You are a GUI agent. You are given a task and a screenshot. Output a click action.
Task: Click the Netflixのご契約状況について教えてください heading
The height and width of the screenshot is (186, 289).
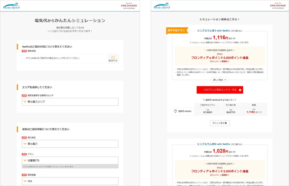(x=47, y=47)
